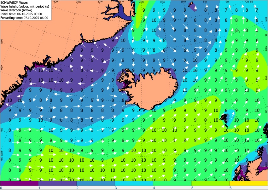Select the cyan 3–4 m legend colour

(134, 183)
